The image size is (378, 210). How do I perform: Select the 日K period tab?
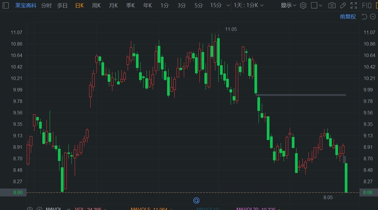coord(79,5)
